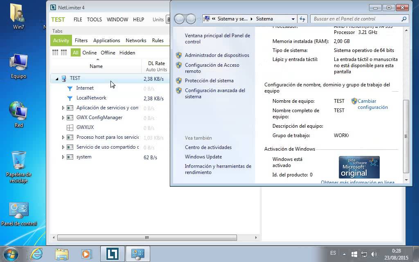The image size is (419, 262).
Task: Click the network tray icon
Action: 364,254
